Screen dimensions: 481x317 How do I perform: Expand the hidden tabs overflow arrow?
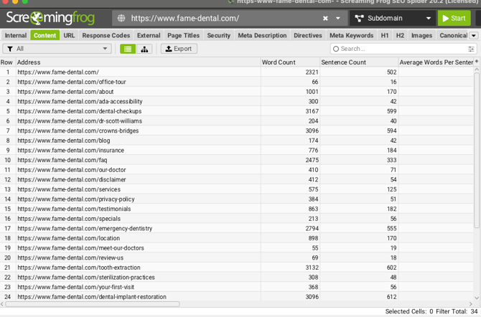click(474, 36)
